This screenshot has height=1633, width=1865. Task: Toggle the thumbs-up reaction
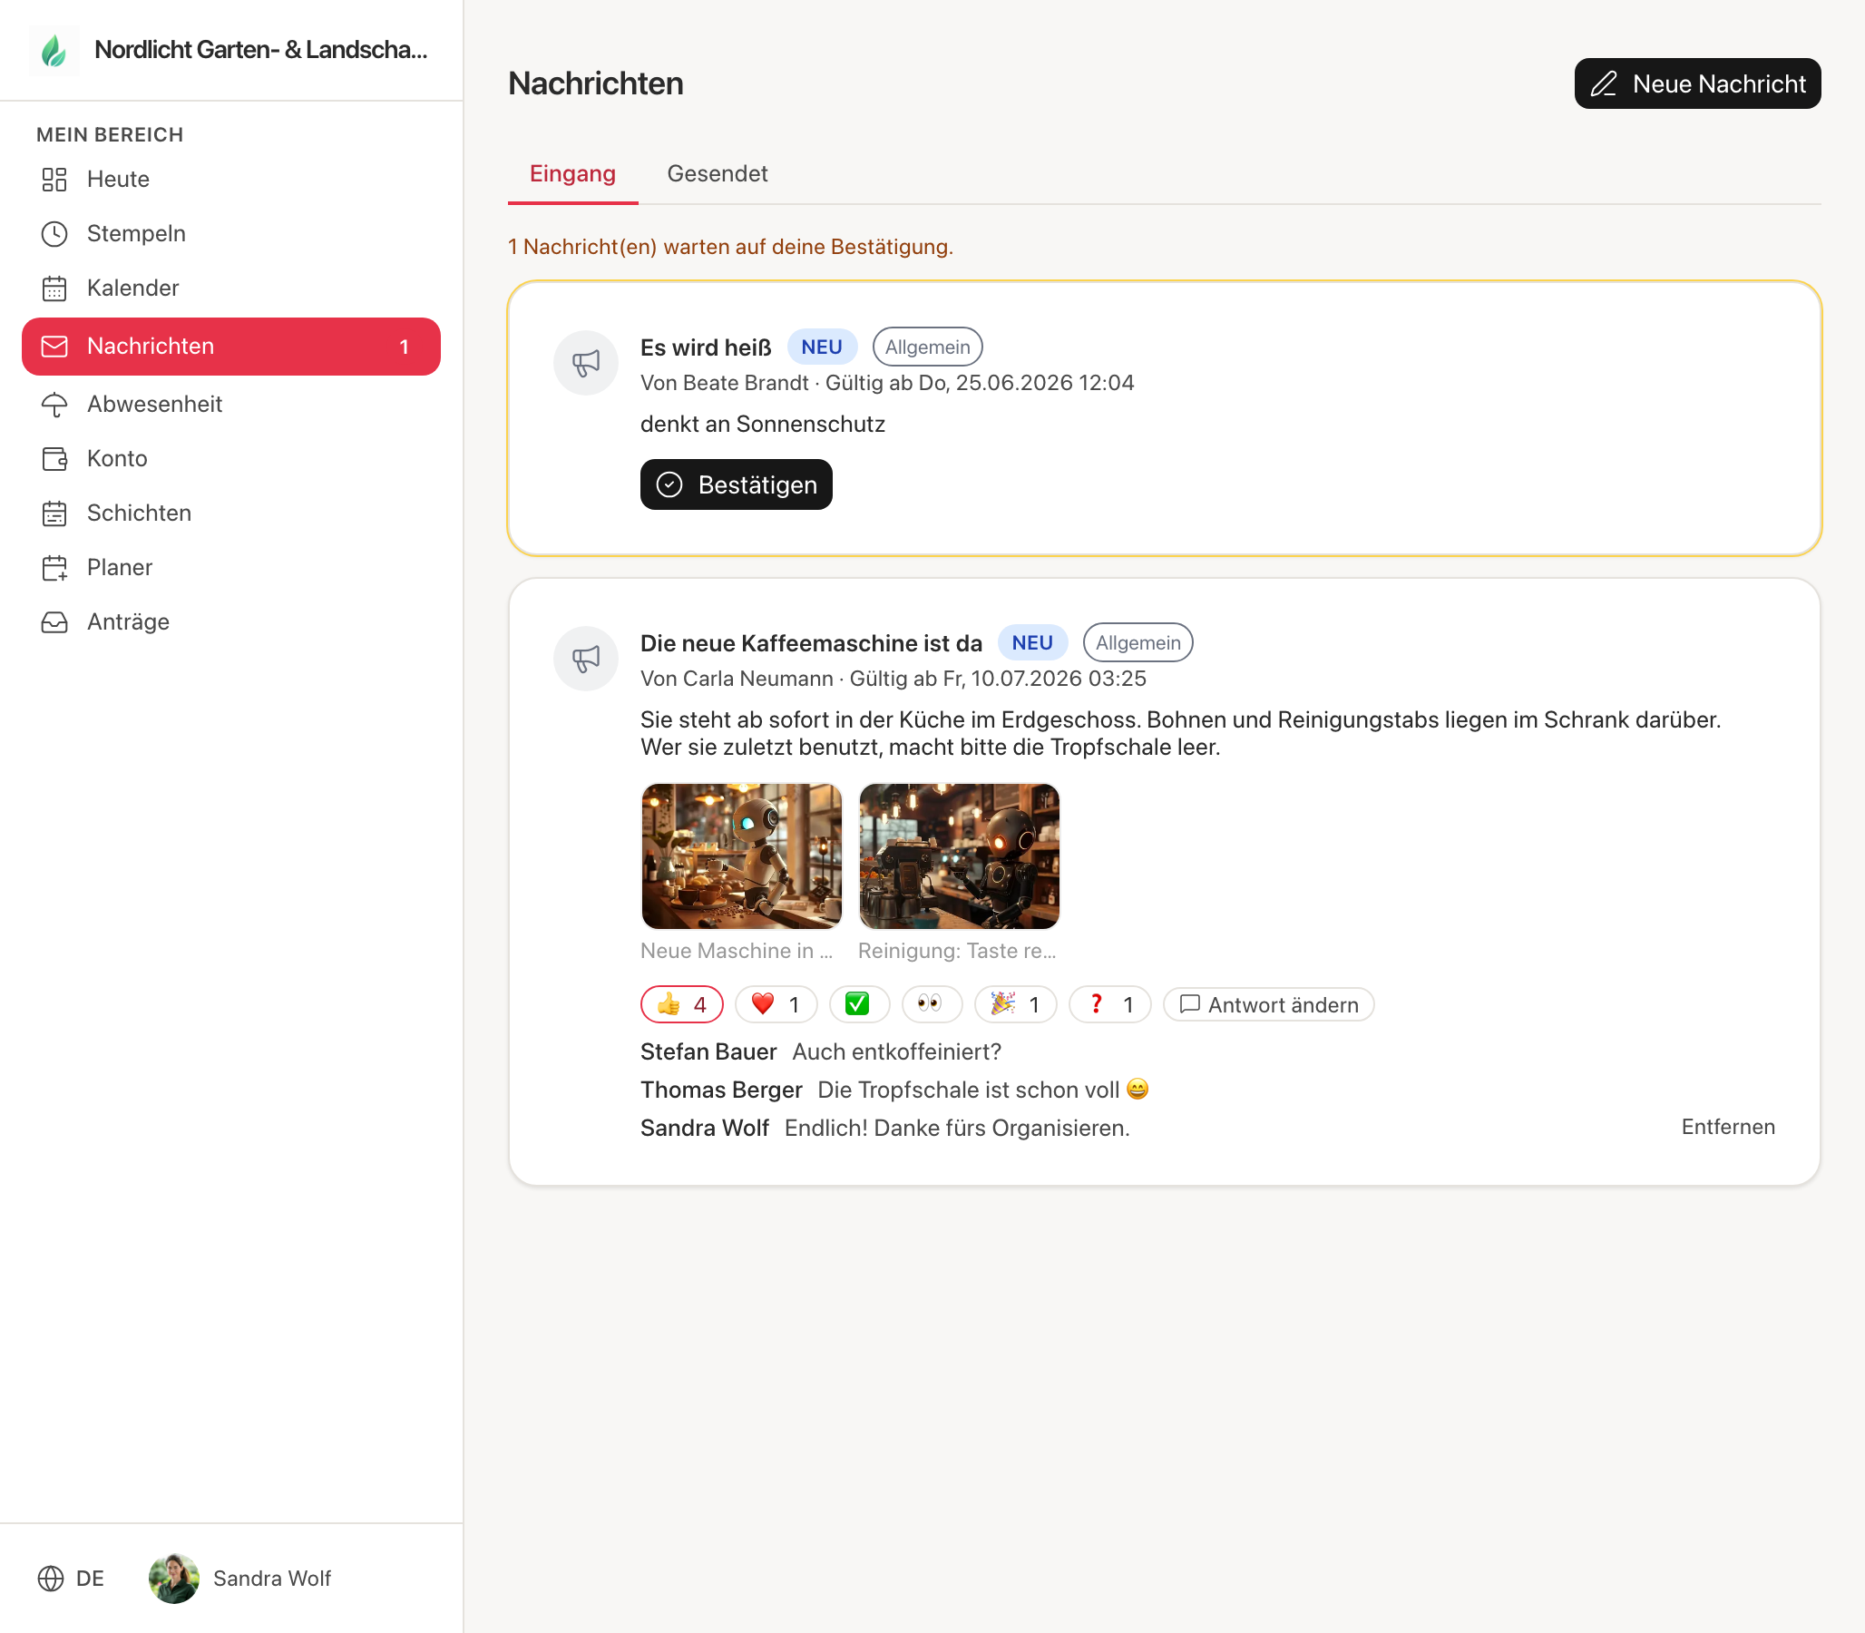pos(681,1004)
